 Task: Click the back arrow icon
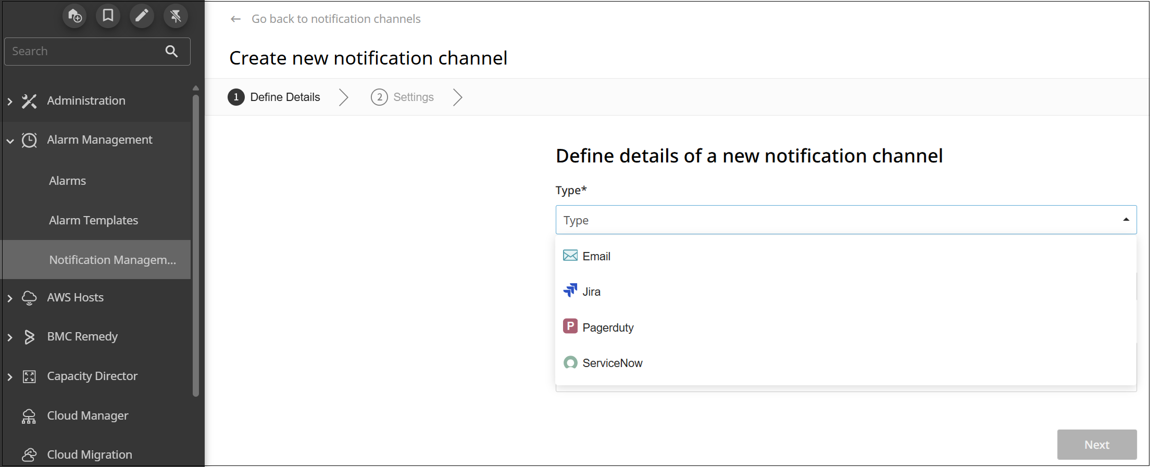pyautogui.click(x=235, y=19)
